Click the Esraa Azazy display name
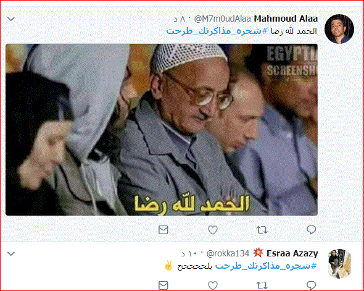Image resolution: width=364 pixels, height=291 pixels. coord(292,253)
